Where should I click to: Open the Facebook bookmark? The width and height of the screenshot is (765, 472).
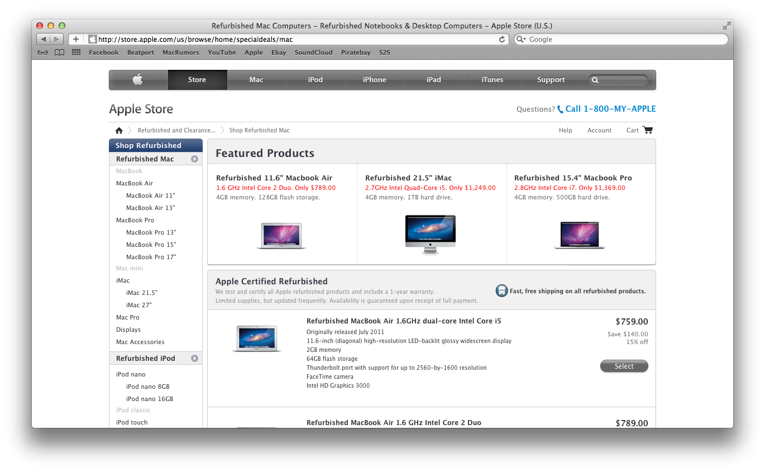coord(104,53)
